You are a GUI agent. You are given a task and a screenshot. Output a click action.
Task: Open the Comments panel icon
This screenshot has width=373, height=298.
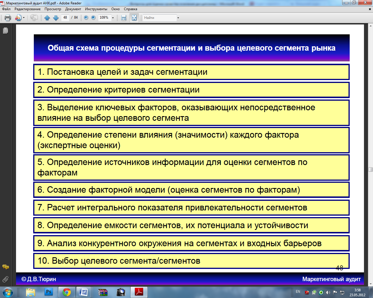[x=5, y=267]
